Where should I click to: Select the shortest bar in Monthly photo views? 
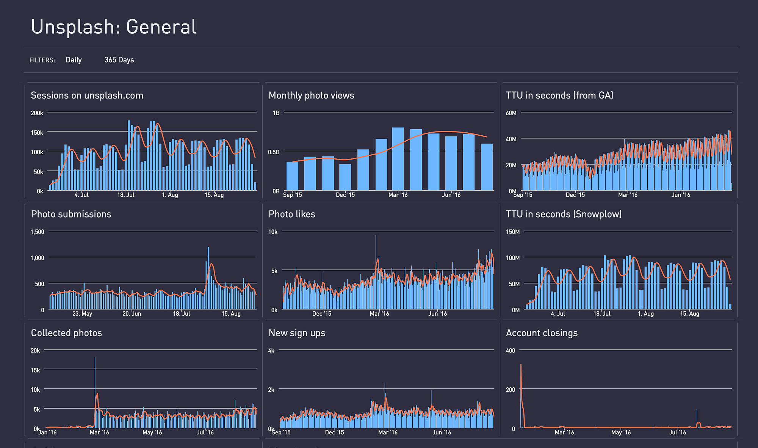click(x=345, y=177)
